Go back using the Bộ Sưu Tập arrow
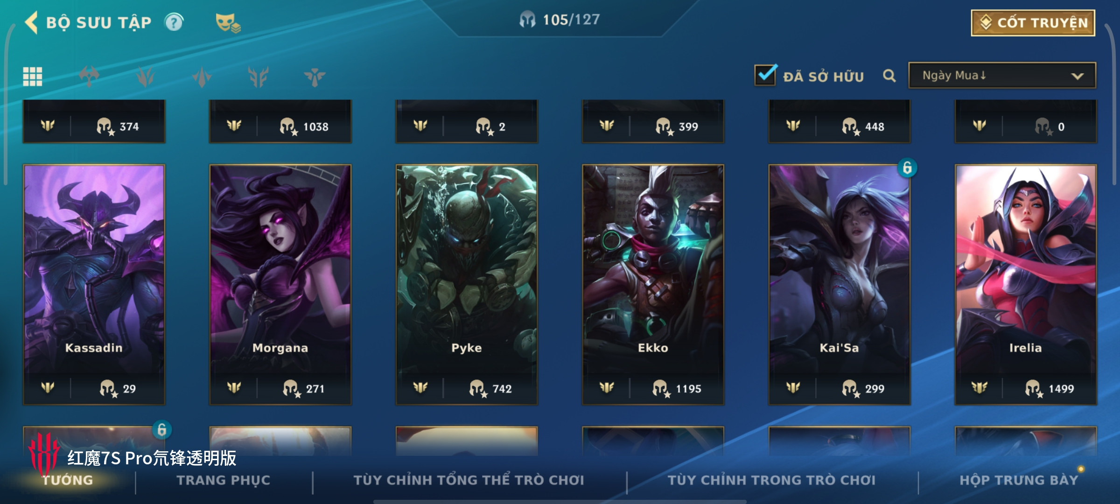Image resolution: width=1120 pixels, height=504 pixels. pos(31,22)
